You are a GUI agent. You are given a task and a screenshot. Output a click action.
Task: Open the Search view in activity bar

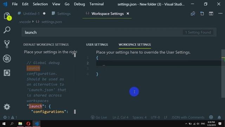tap(7, 30)
